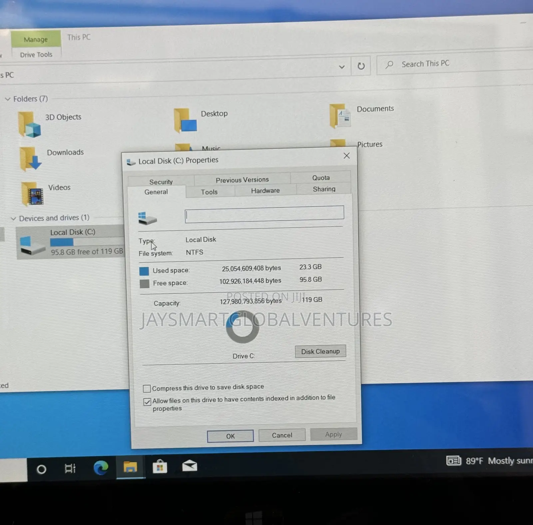The image size is (533, 525).
Task: Click the Disk Cleanup button
Action: pyautogui.click(x=320, y=351)
